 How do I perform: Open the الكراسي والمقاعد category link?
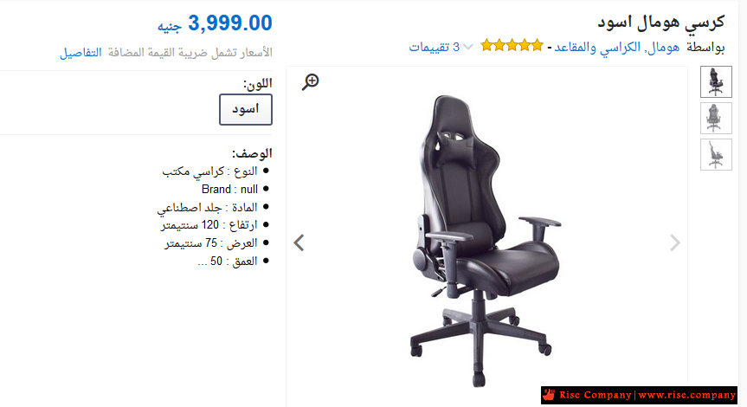[x=599, y=47]
